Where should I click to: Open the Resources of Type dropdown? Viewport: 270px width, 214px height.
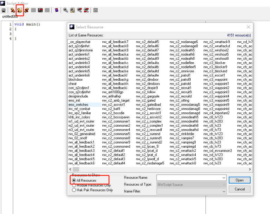pyautogui.click(x=224, y=184)
